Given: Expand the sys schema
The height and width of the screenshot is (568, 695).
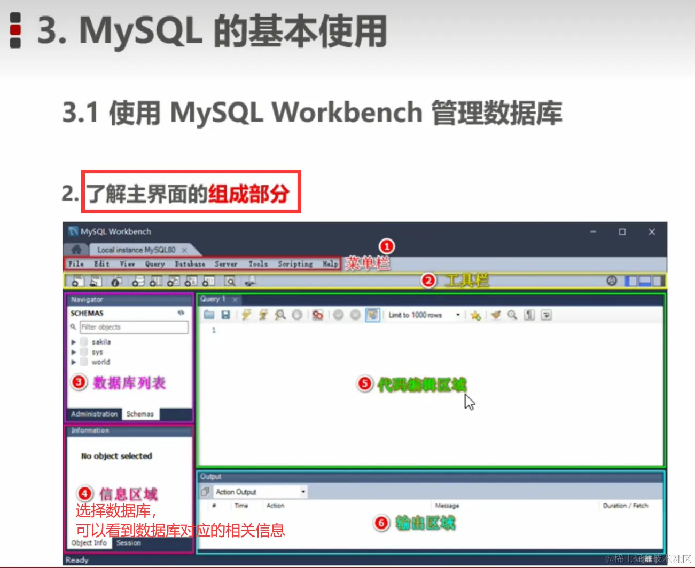Looking at the screenshot, I should pyautogui.click(x=74, y=352).
